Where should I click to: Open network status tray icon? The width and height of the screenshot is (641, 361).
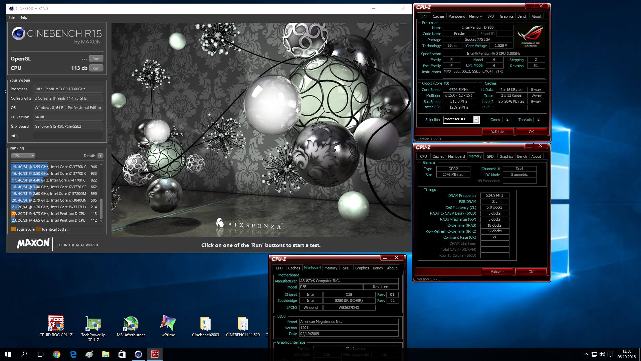click(x=594, y=354)
